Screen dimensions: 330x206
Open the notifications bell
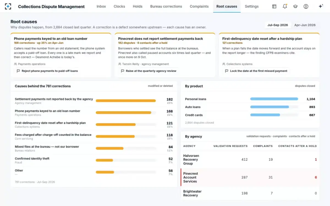285,6
